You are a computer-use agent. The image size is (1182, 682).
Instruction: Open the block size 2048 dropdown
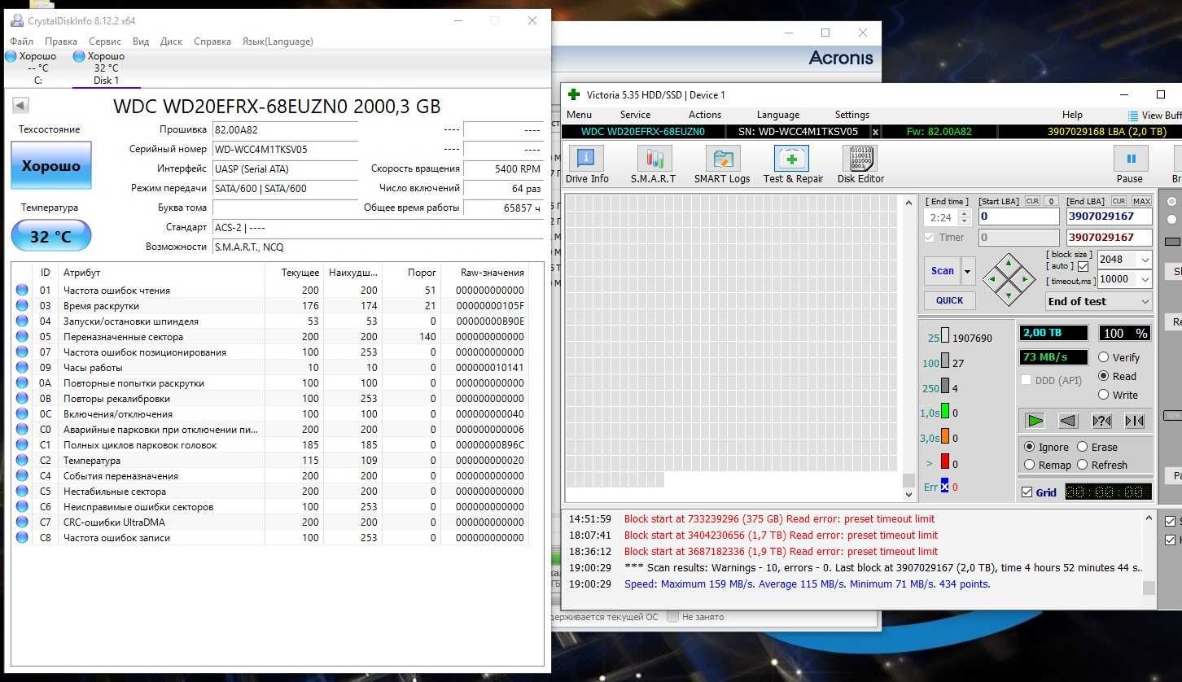1145,260
